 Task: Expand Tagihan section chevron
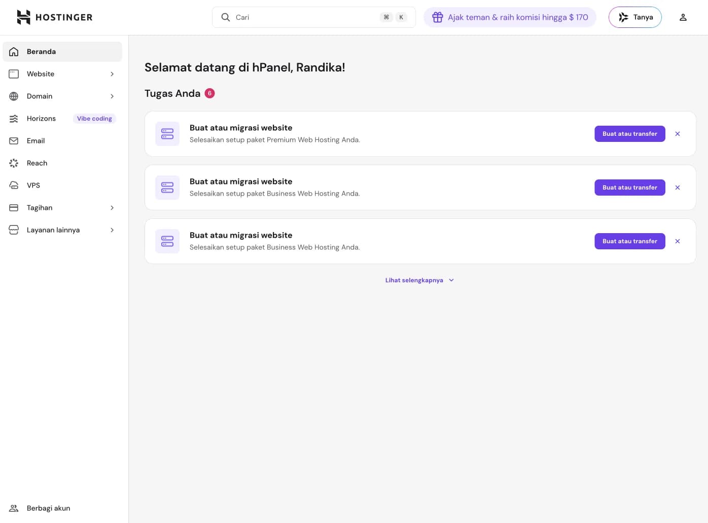[x=112, y=208]
